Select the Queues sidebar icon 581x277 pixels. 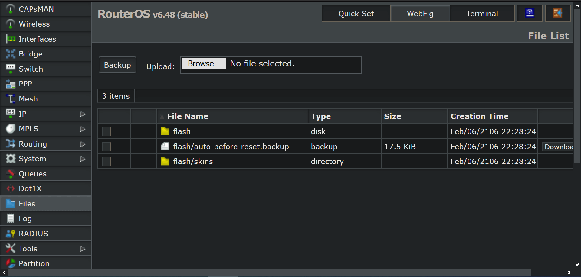[x=10, y=173]
